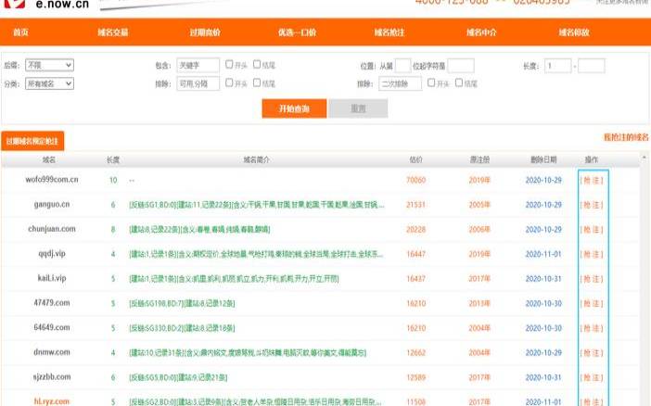Screen dimensions: 651x406
Task: Click the minimum 长度 field containing 1
Action: (x=558, y=66)
